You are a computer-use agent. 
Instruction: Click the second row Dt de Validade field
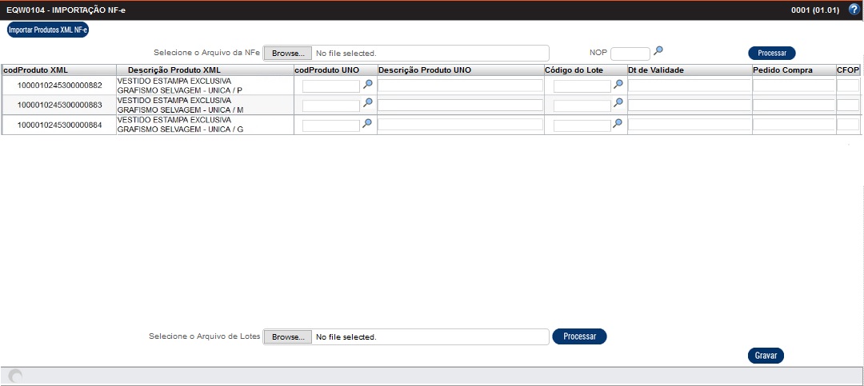pyautogui.click(x=689, y=105)
